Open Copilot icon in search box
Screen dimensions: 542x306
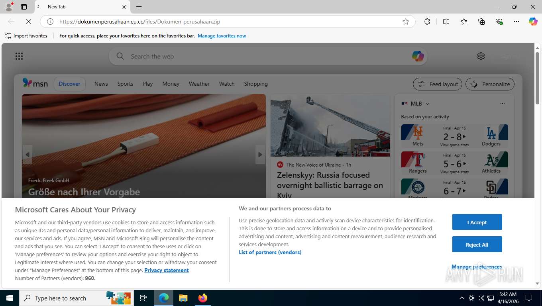(x=418, y=56)
